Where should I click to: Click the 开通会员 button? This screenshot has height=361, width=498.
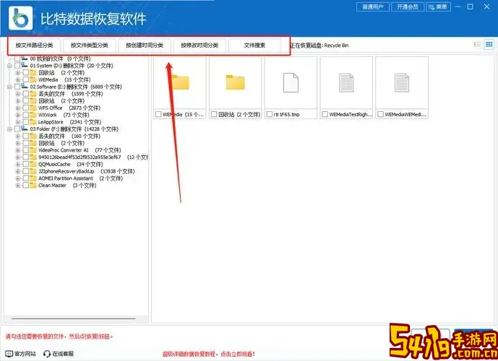tap(408, 6)
